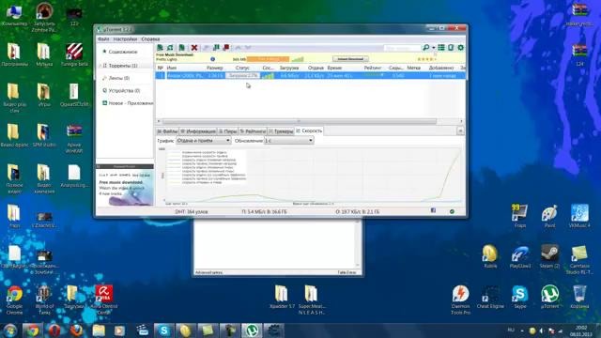Select the highlighted torrent row
Image resolution: width=601 pixels, height=338 pixels.
tap(311, 75)
